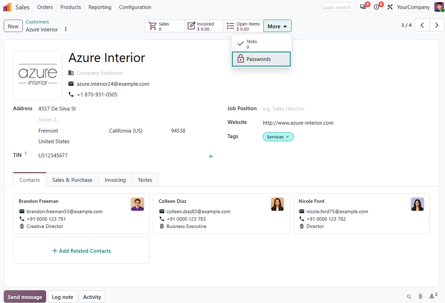
Task: Go to the previous record arrow
Action: coord(422,25)
